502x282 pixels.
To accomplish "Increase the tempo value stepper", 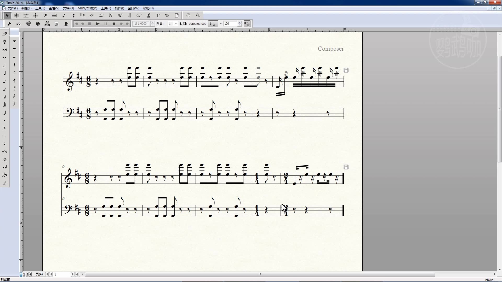I will (x=239, y=22).
